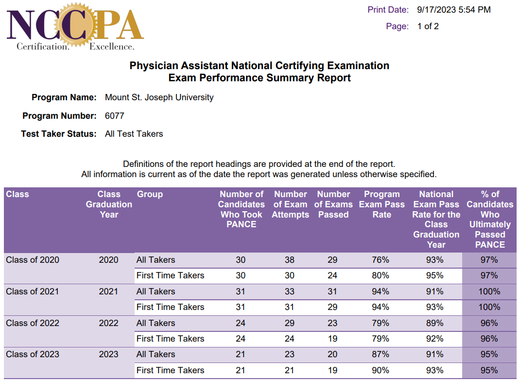
Task: Select the "Class of 2022" row label
Action: tap(33, 323)
